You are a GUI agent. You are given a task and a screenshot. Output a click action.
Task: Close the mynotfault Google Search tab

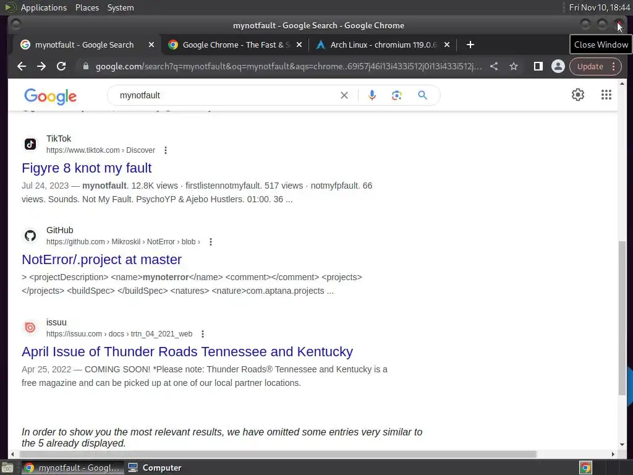point(151,45)
